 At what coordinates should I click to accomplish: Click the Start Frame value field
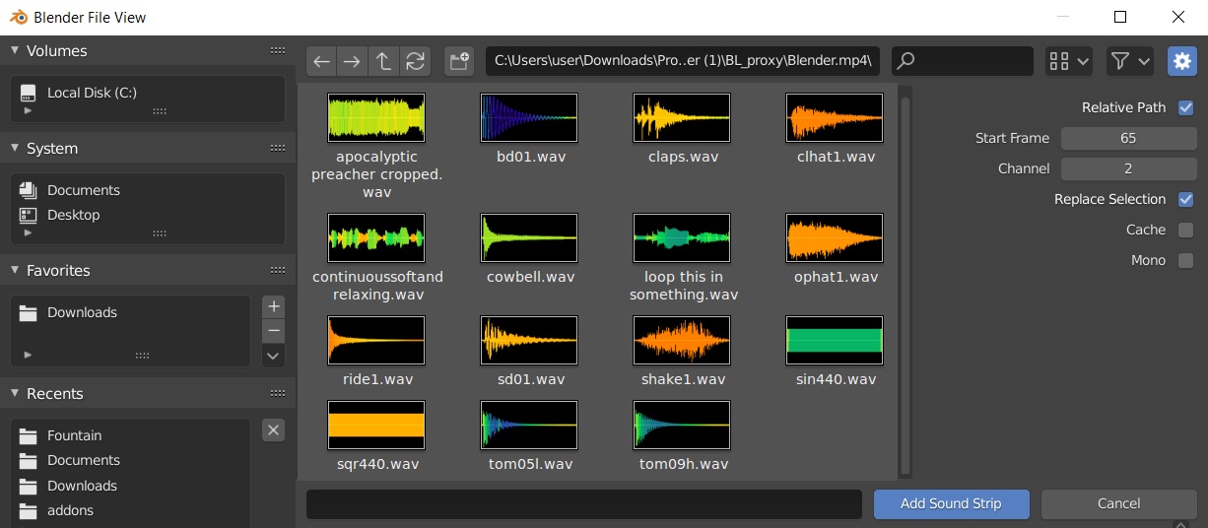pos(1128,138)
